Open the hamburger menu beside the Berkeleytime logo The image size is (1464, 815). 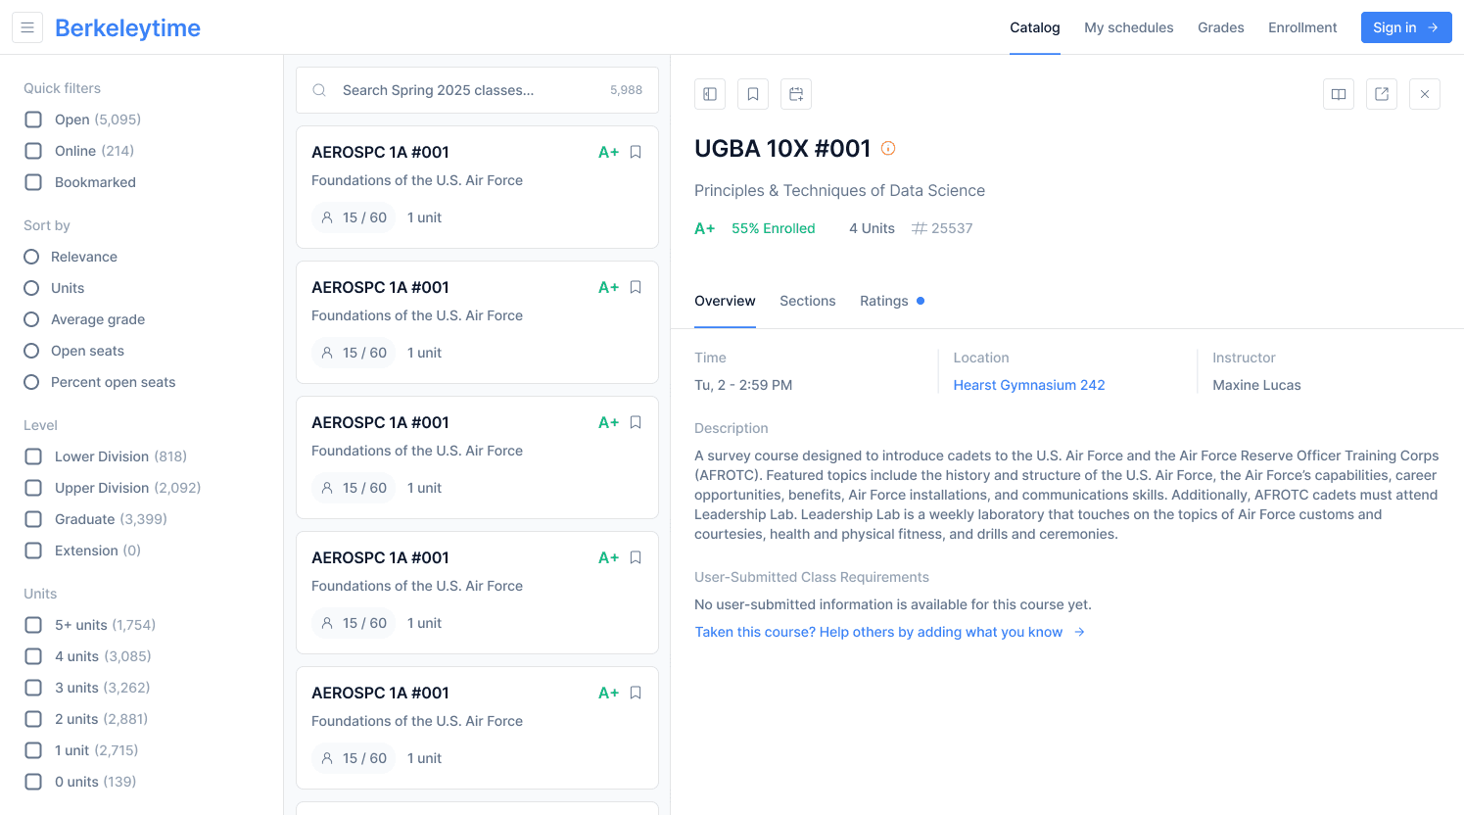coord(27,27)
